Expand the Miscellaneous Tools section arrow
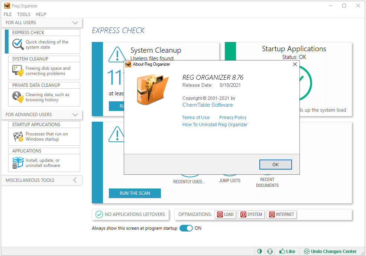 click(x=75, y=180)
